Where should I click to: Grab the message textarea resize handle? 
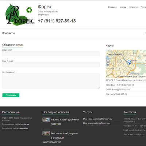click(x=99, y=88)
